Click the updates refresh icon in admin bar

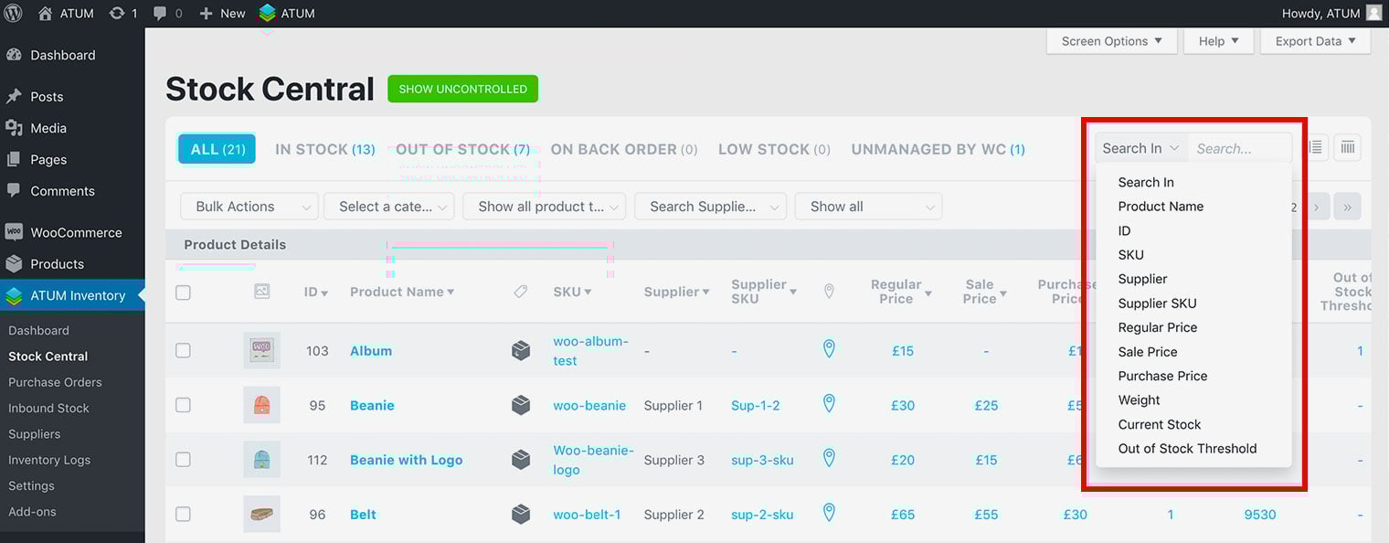(x=117, y=13)
